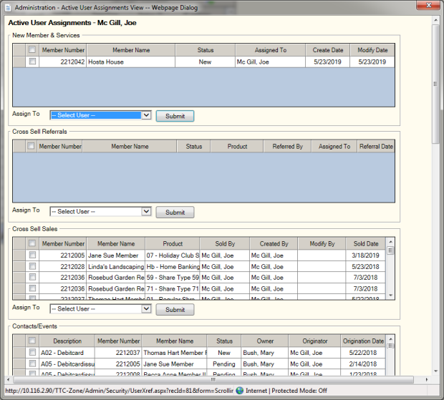Click the Created By column header
Viewport: 444px width, 400px height.
click(274, 243)
